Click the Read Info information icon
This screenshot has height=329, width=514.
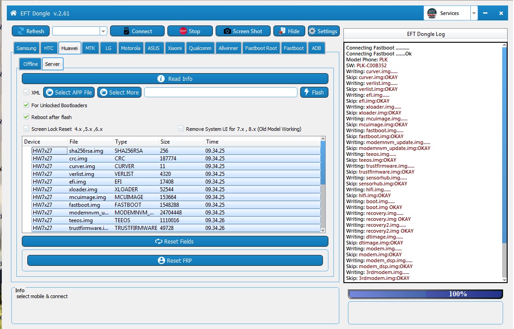click(161, 79)
